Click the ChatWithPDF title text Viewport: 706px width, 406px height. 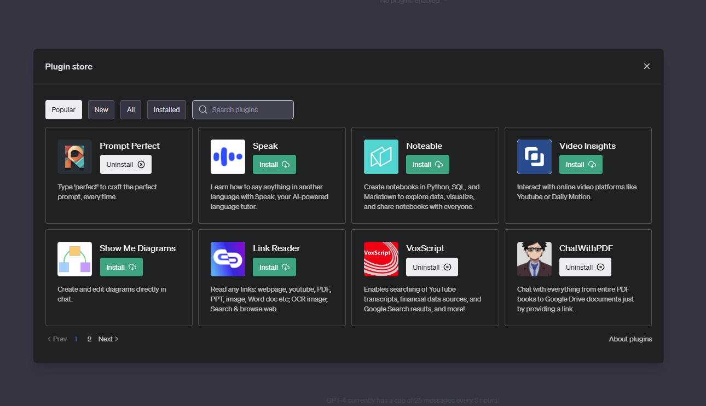click(586, 248)
